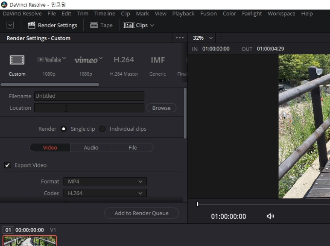330x246 pixels.
Task: Click the IN timecode 01:00:00:00
Action: 216,49
